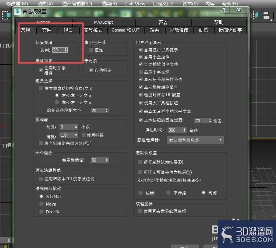276x248 pixels.
Task: Select 询问 radio option
Action: [203, 193]
